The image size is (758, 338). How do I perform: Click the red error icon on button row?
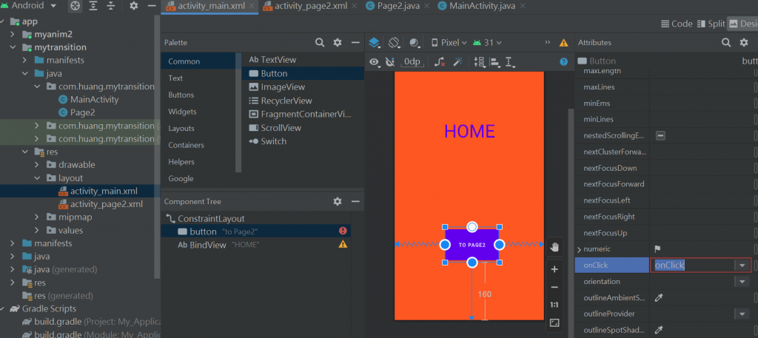pos(343,231)
